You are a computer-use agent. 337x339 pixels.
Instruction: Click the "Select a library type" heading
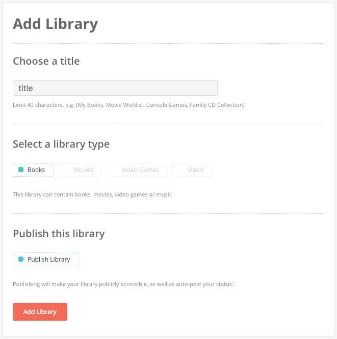61,144
